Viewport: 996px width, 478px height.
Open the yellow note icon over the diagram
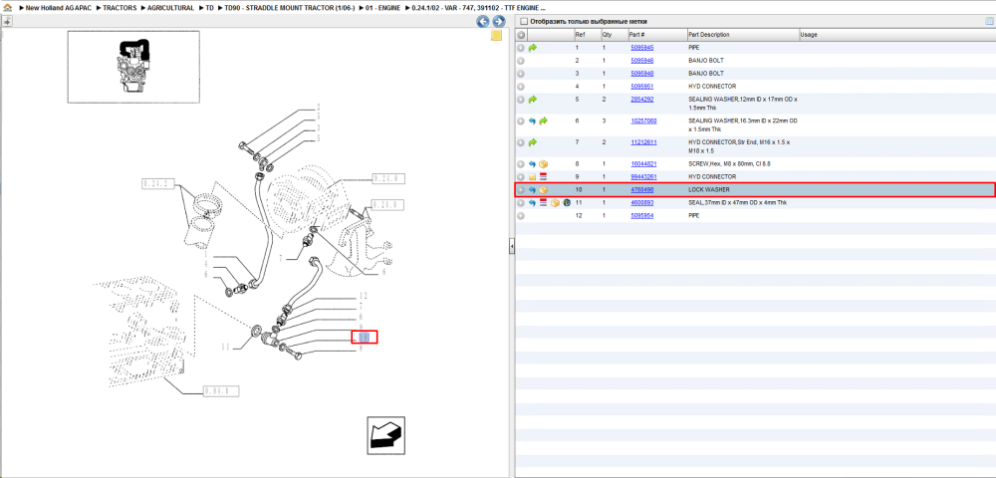497,36
